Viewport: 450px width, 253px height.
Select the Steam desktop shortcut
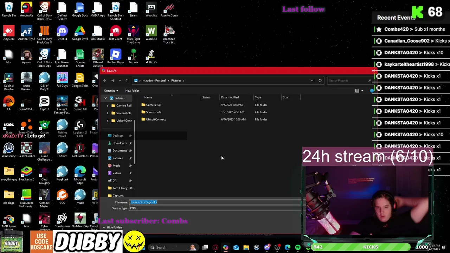133,9
